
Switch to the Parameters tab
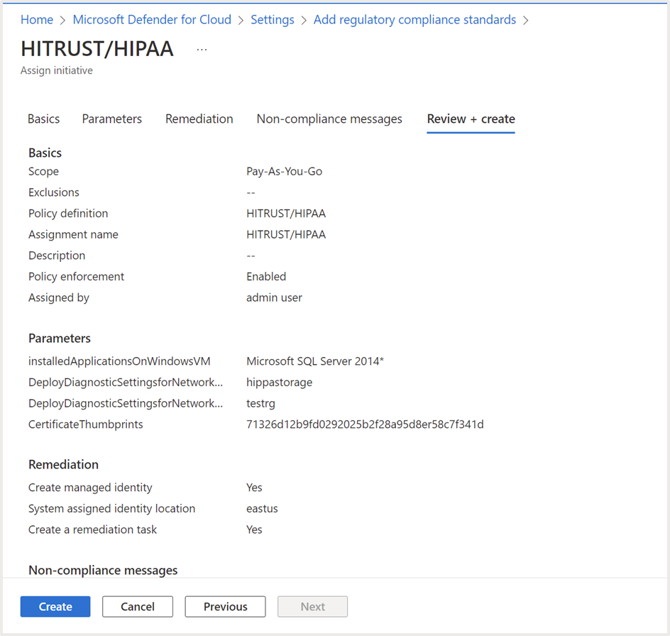(x=112, y=119)
